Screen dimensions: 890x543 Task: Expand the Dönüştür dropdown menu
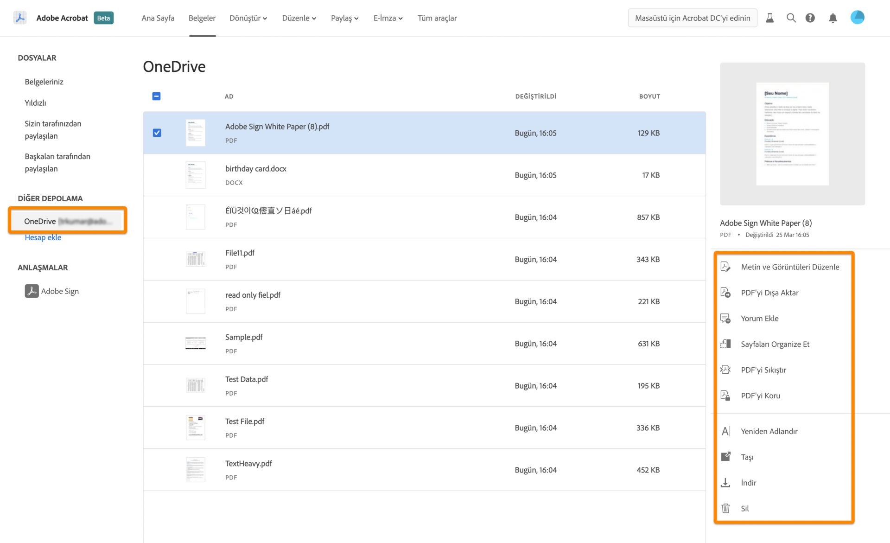pos(248,18)
